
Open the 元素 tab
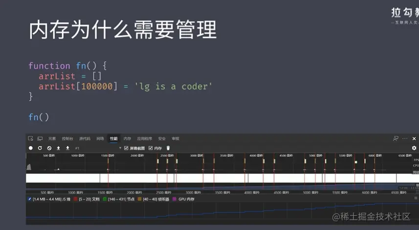click(52, 138)
